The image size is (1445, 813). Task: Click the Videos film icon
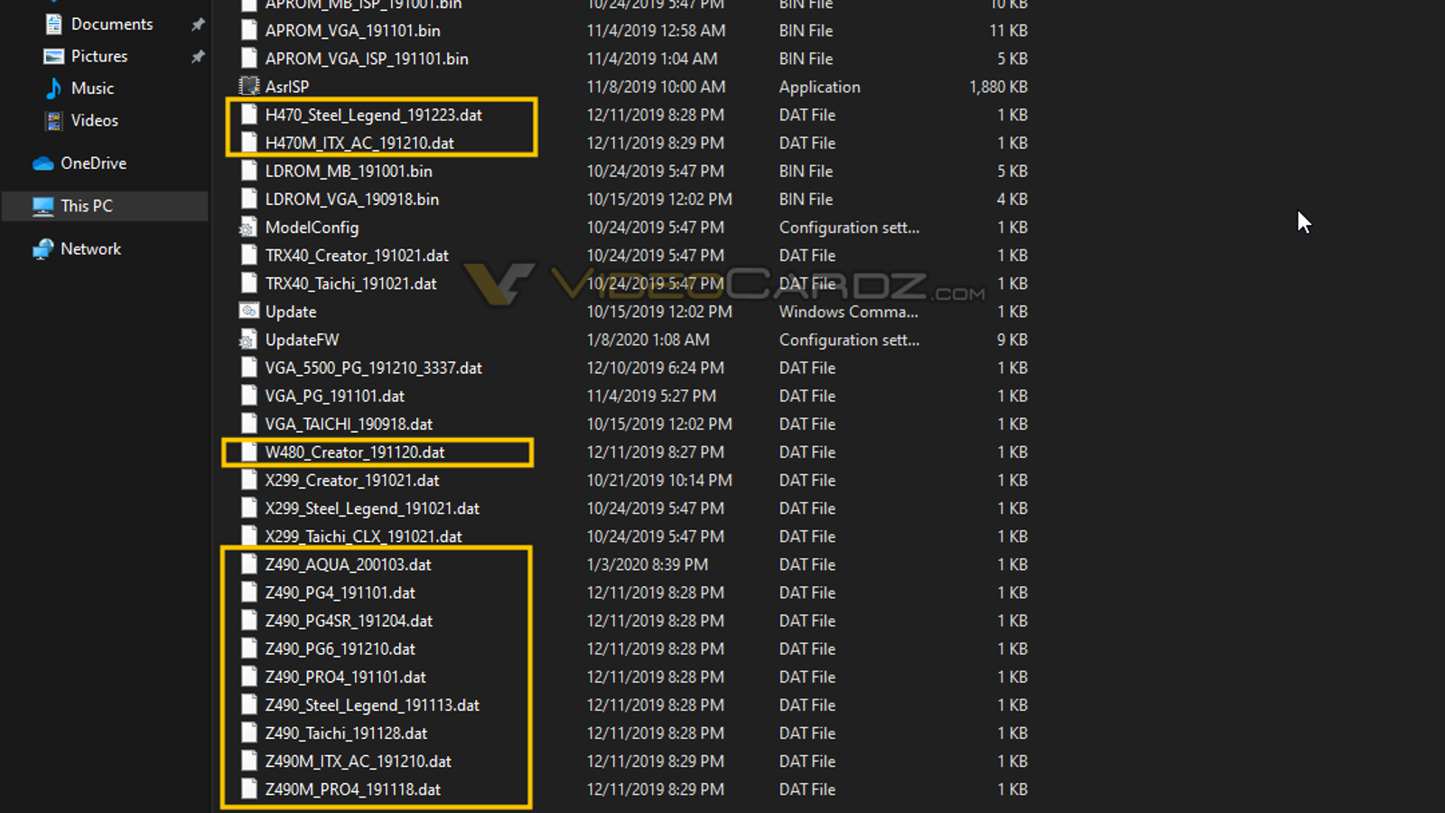(54, 120)
